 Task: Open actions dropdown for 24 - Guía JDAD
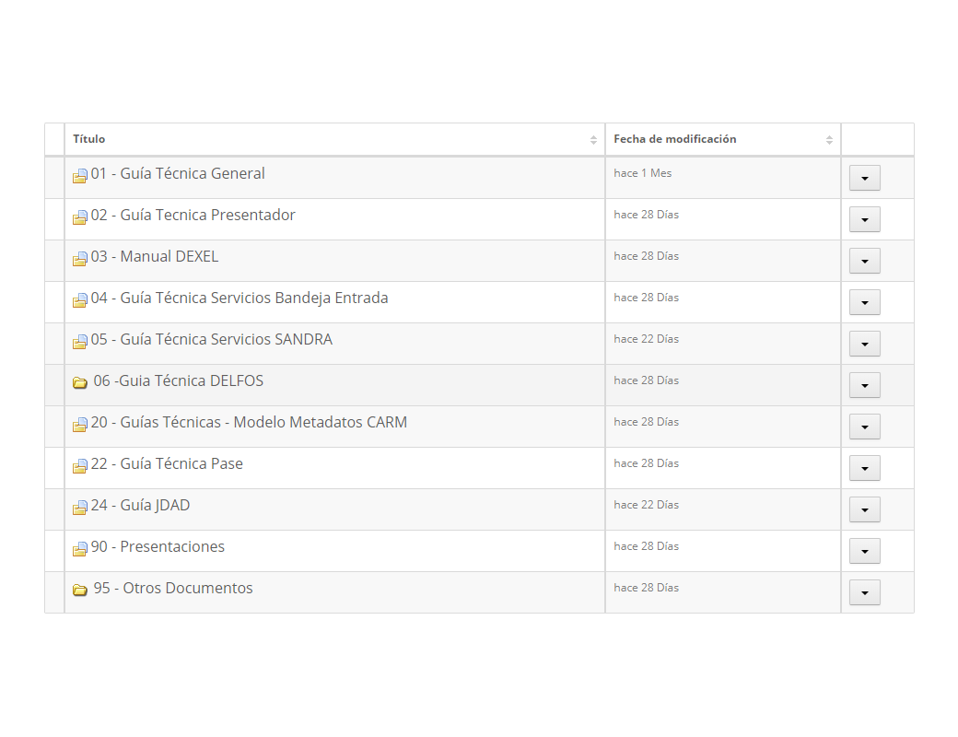pyautogui.click(x=864, y=509)
